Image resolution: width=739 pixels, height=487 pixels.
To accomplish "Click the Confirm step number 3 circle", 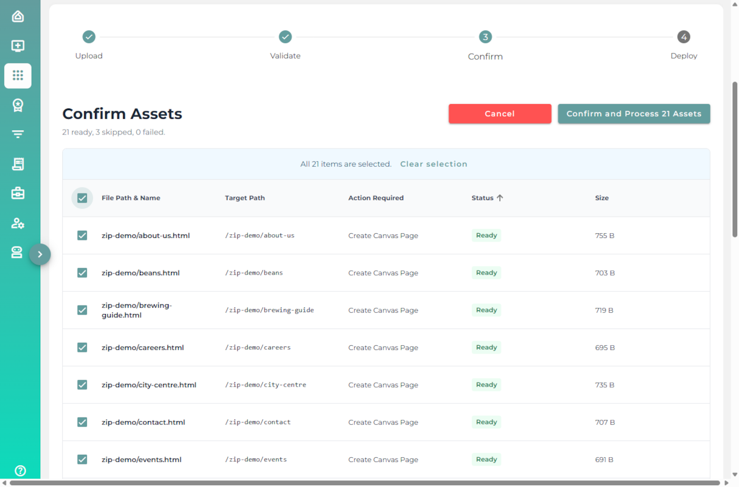I will click(485, 37).
